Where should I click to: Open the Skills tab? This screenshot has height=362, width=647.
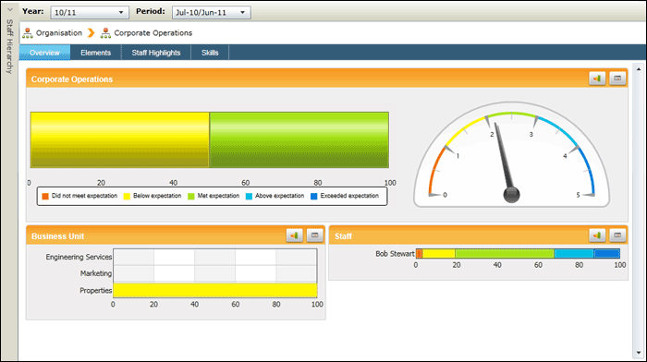click(210, 53)
